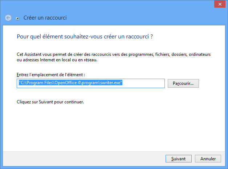This screenshot has height=169, width=228.
Task: Click the Entrez l'emplacement de l'élément label
Action: (51, 75)
